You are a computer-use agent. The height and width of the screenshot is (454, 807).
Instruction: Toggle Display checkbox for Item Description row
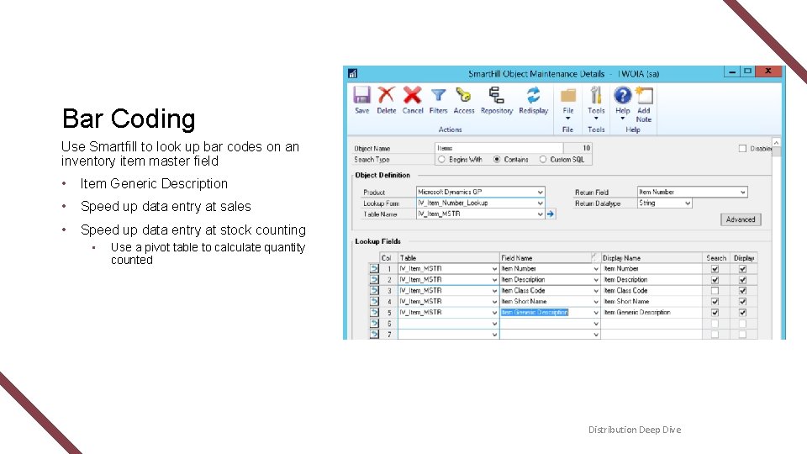tap(742, 279)
